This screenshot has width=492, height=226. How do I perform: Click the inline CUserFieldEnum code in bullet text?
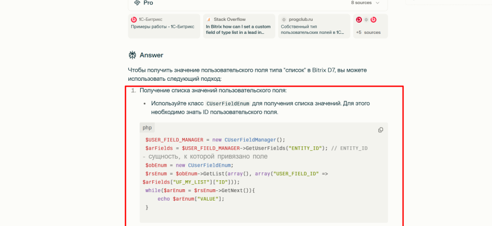point(228,104)
